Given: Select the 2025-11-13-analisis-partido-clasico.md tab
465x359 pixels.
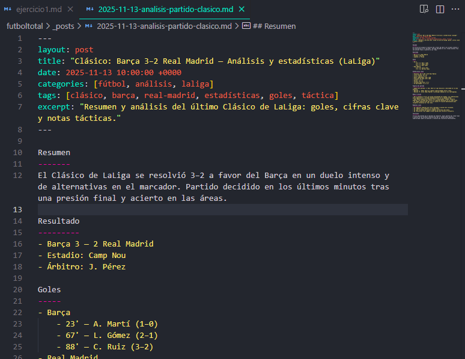Looking at the screenshot, I should (165, 9).
